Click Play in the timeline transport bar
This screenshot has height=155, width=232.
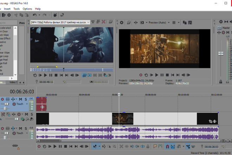(x=55, y=147)
